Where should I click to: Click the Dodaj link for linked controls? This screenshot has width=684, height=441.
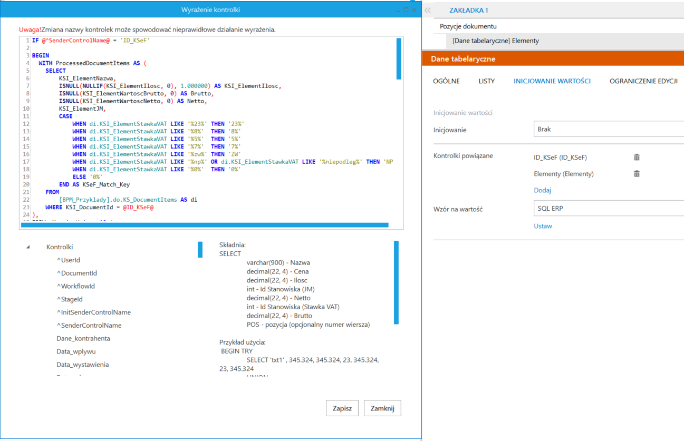(542, 190)
